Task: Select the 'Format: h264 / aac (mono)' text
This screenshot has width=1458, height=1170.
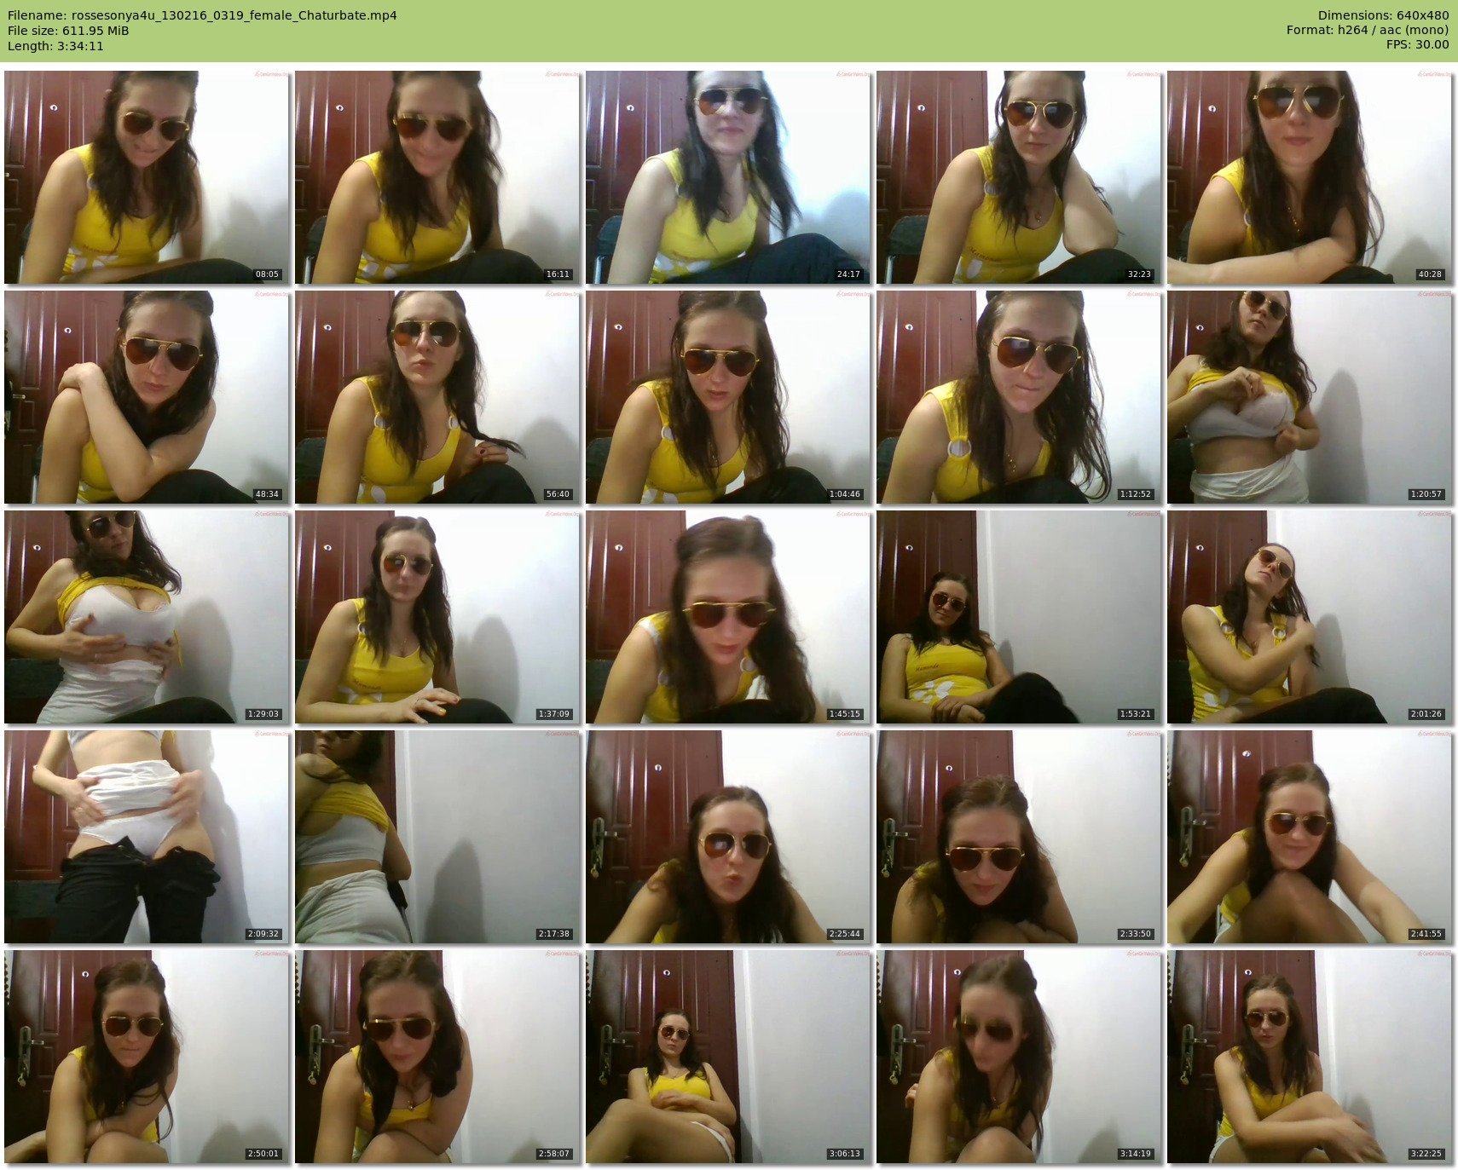Action: tap(1368, 31)
